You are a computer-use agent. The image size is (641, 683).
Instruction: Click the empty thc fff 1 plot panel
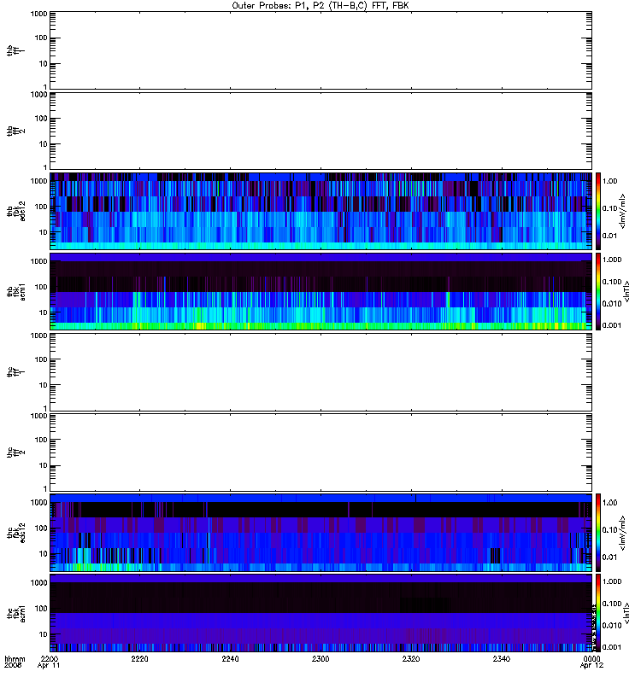click(x=320, y=372)
